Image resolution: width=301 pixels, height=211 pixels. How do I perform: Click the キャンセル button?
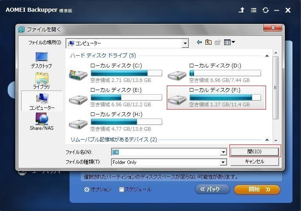click(x=255, y=161)
